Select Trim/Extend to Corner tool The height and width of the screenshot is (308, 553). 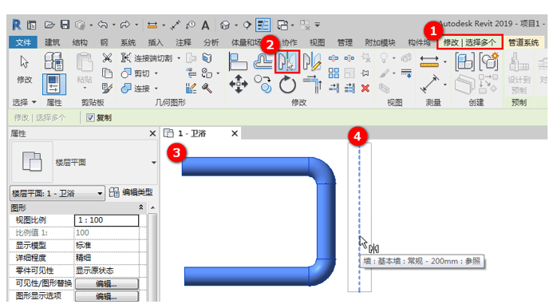click(313, 84)
